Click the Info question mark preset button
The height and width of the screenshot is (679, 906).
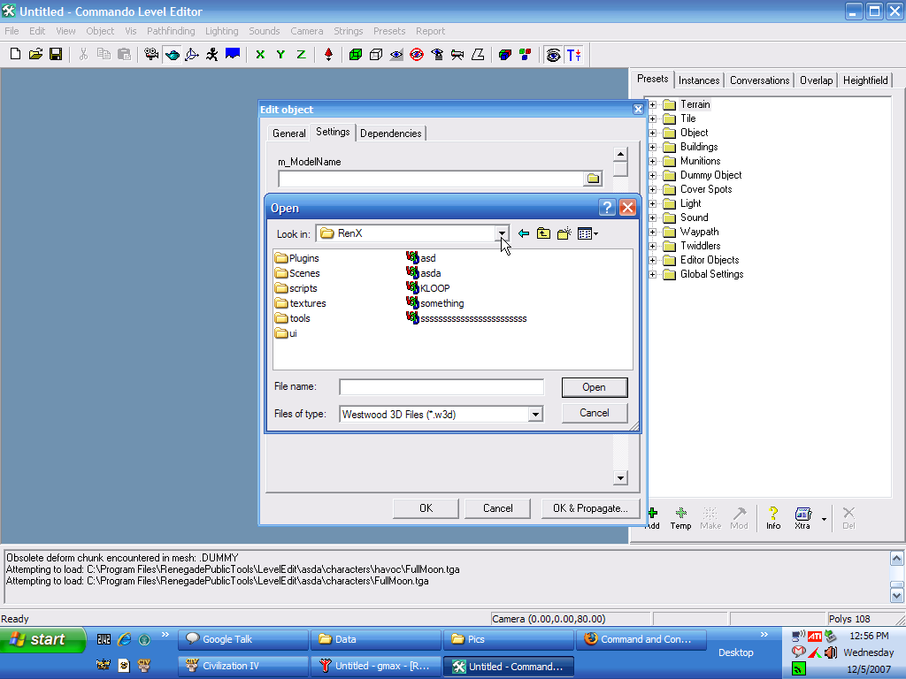click(773, 516)
